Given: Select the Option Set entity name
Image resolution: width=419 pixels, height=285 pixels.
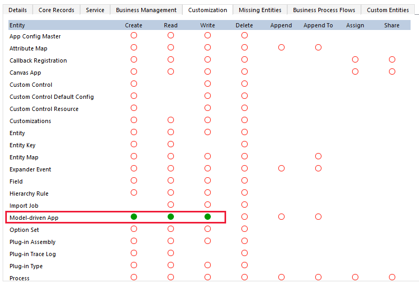Looking at the screenshot, I should 24,230.
